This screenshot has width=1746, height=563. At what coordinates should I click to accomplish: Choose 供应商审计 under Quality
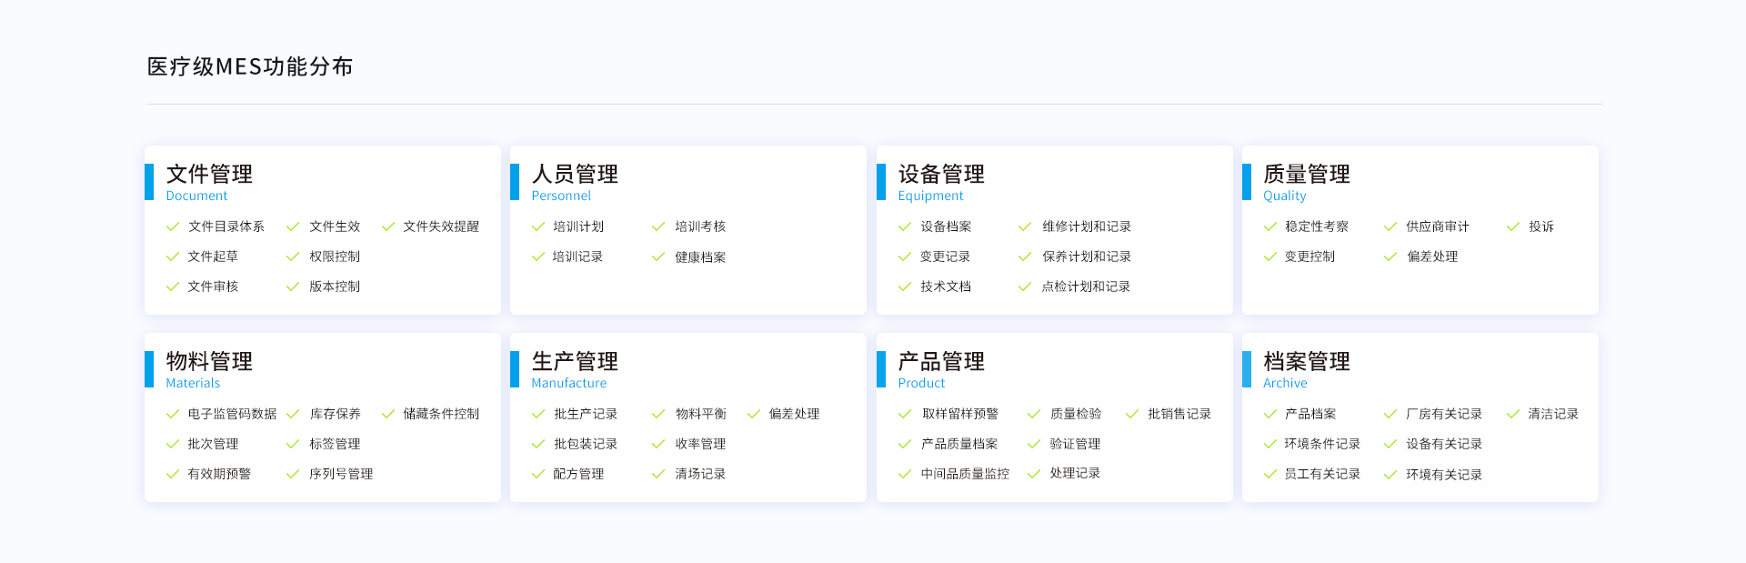(1437, 226)
